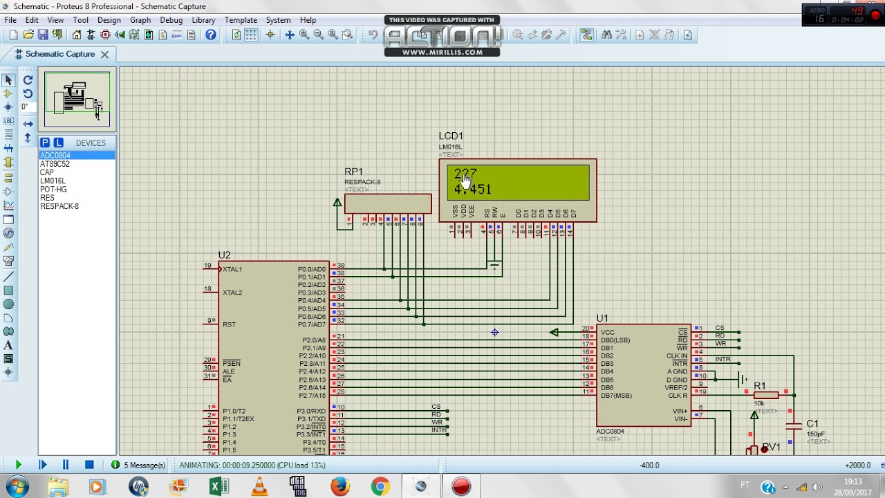Image resolution: width=885 pixels, height=498 pixels.
Task: Pause the running simulation
Action: (66, 465)
